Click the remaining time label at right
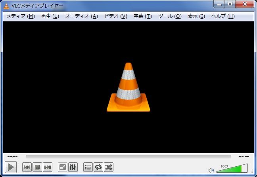257x177 pixels. click(244, 157)
